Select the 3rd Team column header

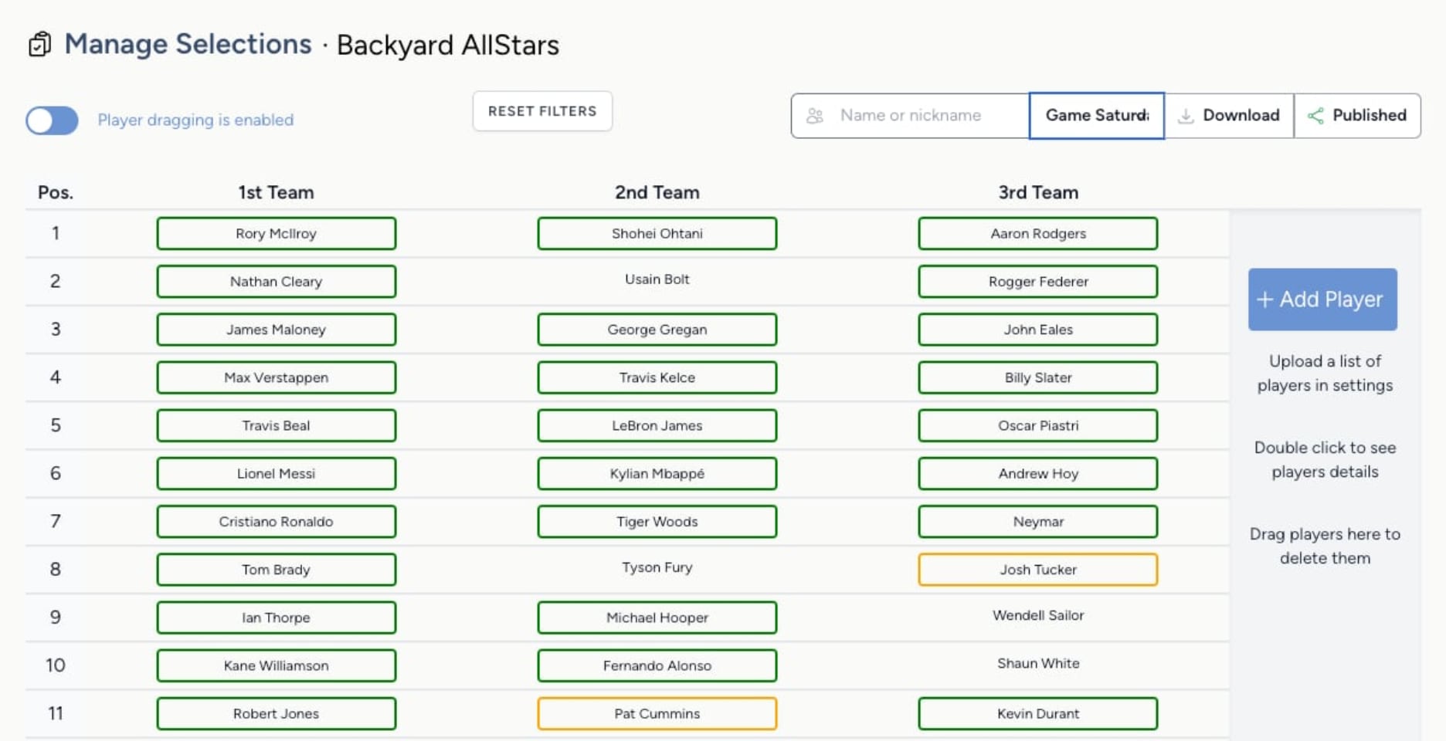click(1037, 192)
